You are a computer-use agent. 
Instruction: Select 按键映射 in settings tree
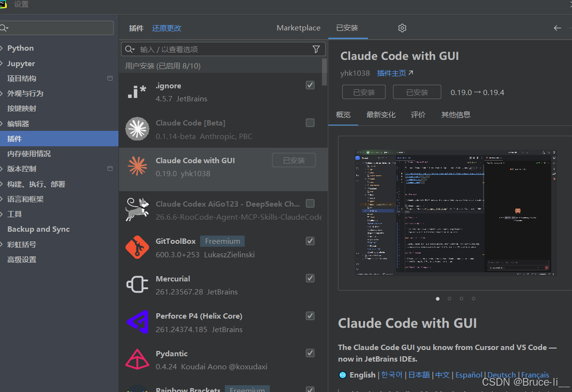point(22,109)
